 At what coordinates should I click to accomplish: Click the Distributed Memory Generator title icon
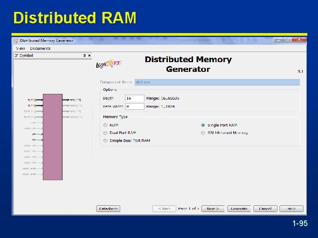pyautogui.click(x=16, y=41)
